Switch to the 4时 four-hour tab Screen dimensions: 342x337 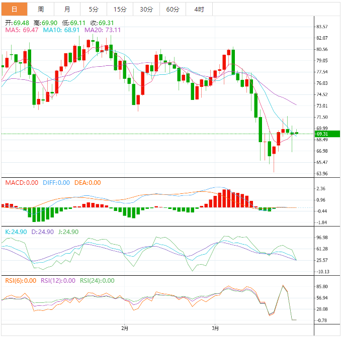(199, 9)
